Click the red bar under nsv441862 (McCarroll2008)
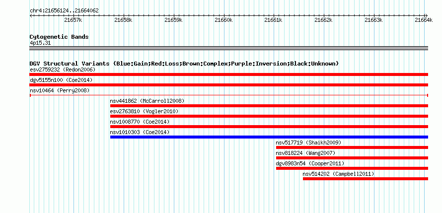 (x=269, y=106)
